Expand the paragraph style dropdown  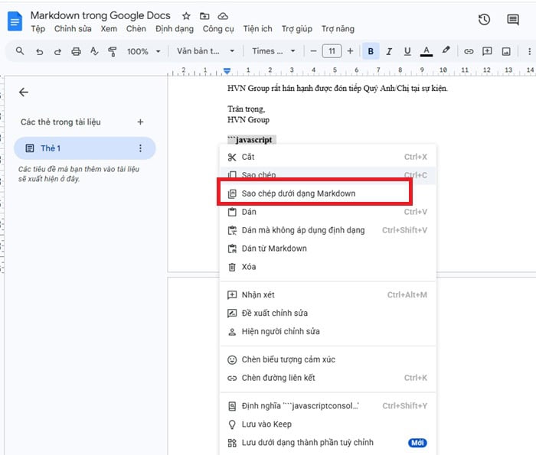(206, 51)
